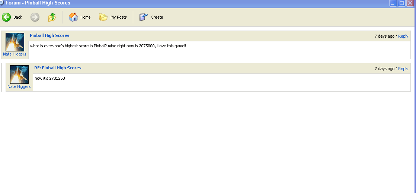Reply to the original Pinball High Scores post

click(x=403, y=36)
